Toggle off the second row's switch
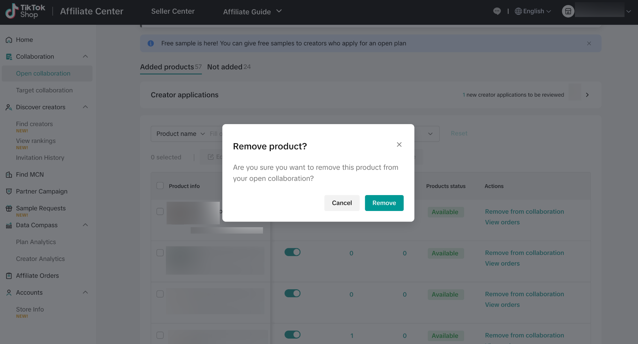 293,252
